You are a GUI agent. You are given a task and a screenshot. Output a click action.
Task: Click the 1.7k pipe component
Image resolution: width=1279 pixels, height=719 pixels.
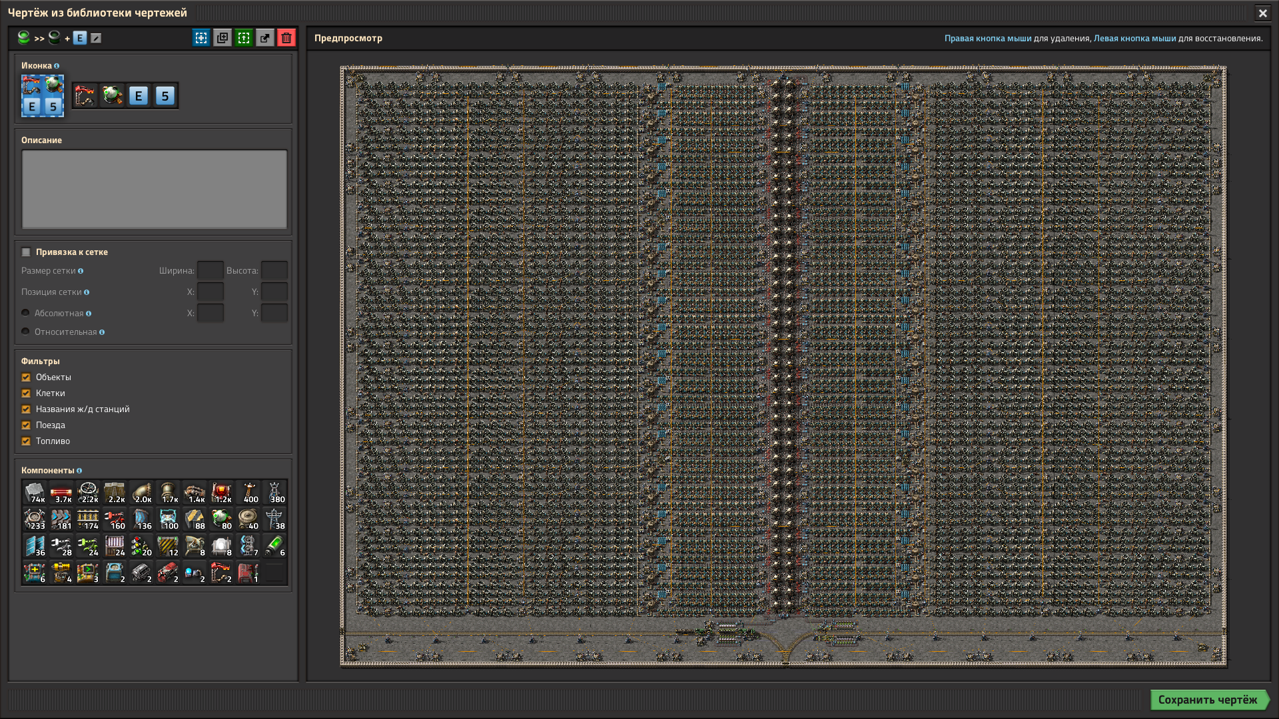168,493
